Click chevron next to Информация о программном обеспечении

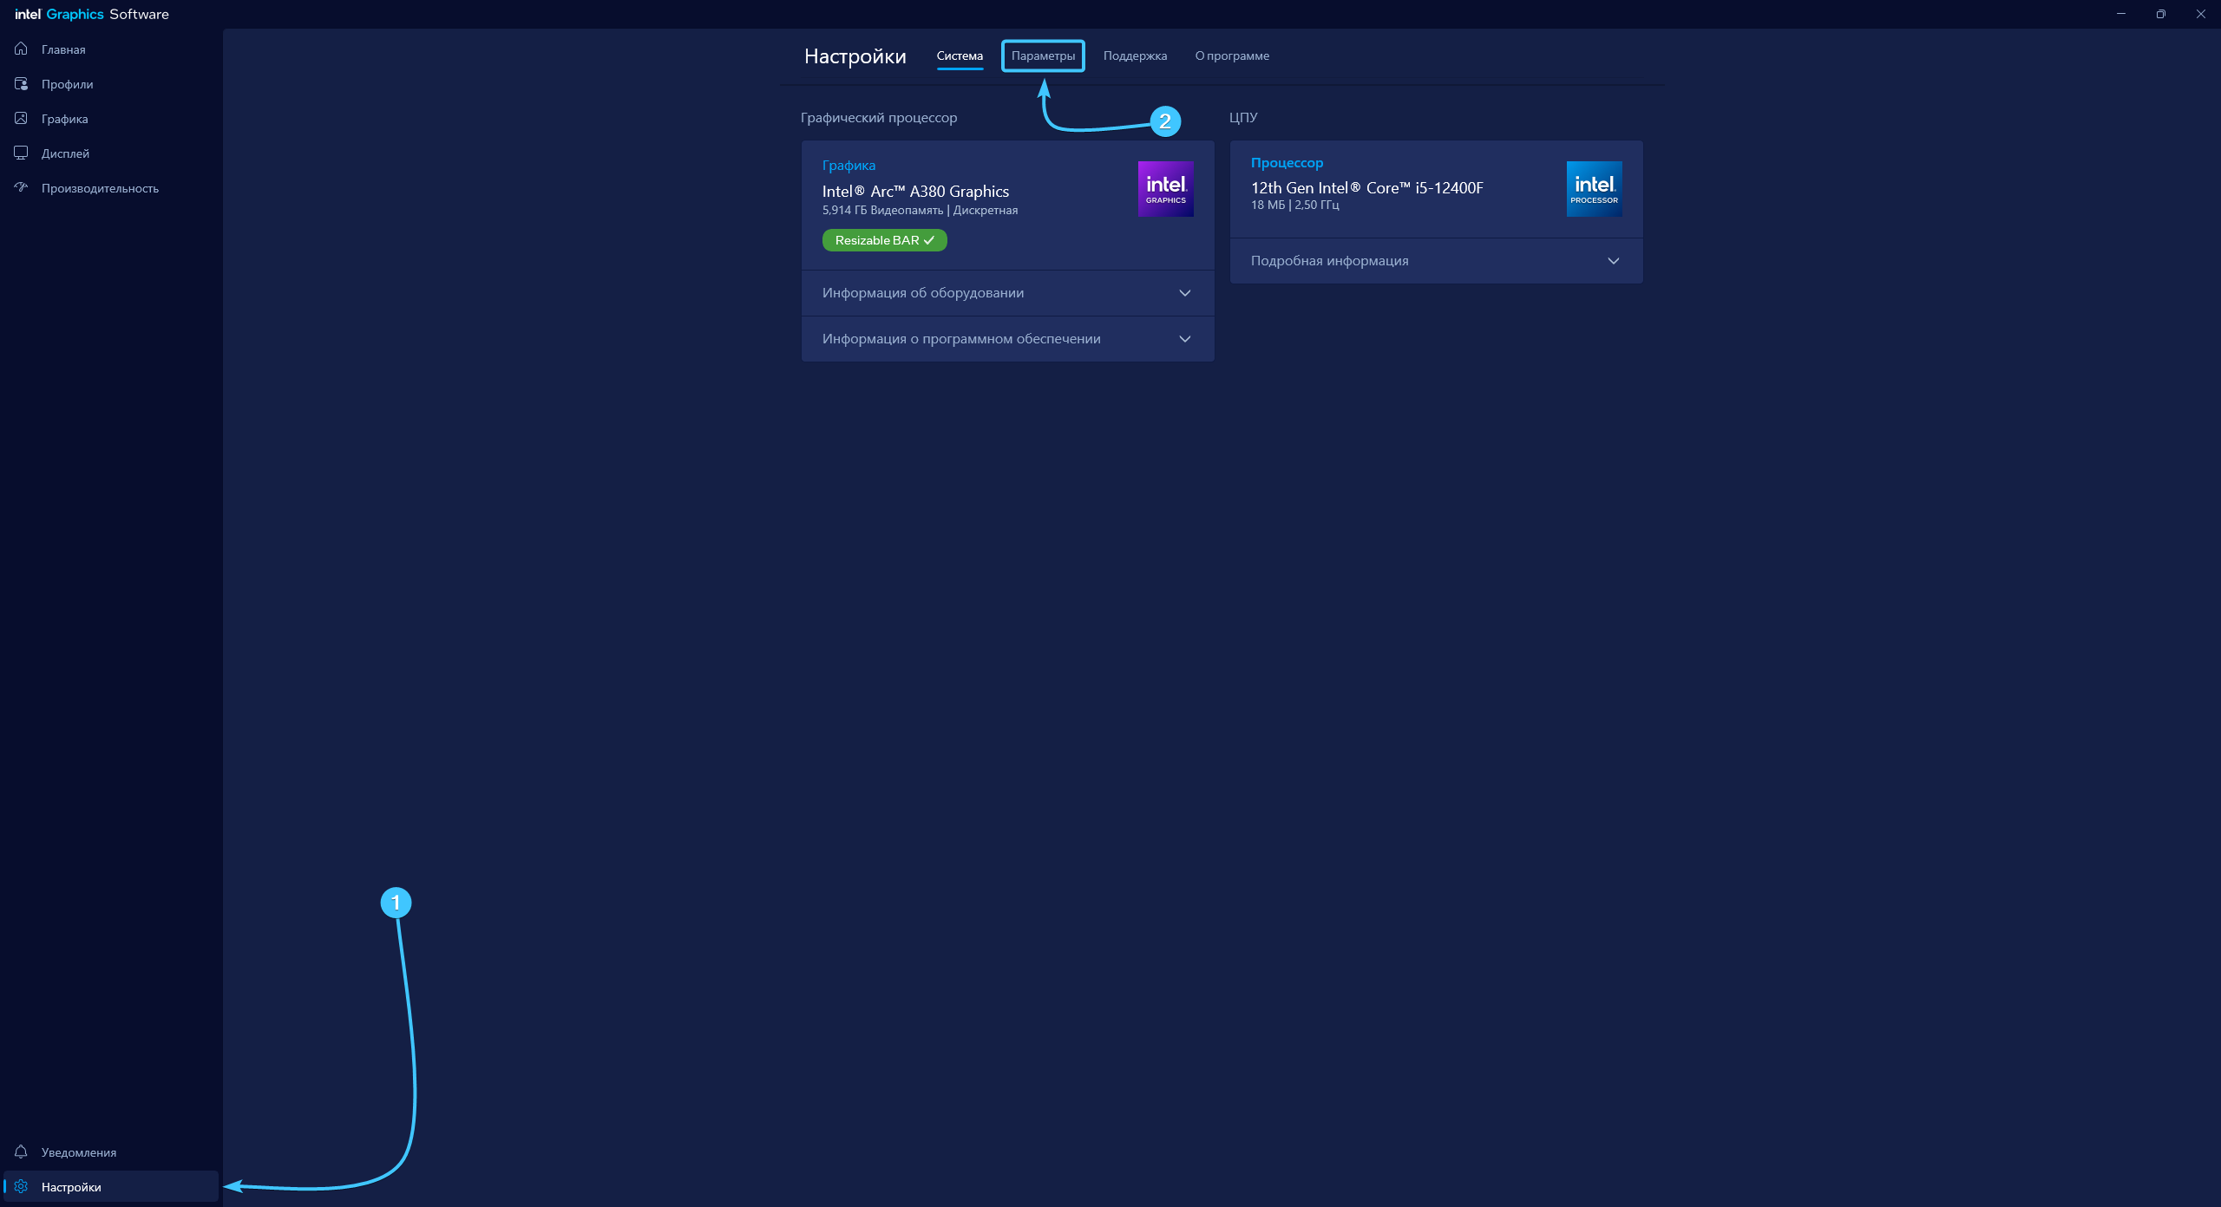click(1185, 339)
